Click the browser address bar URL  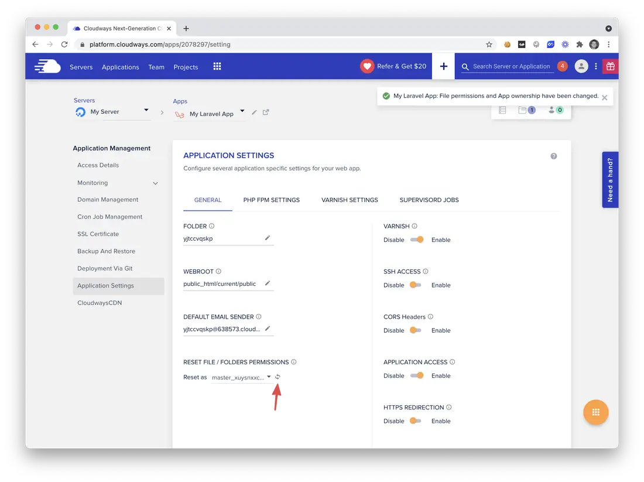[x=160, y=45]
